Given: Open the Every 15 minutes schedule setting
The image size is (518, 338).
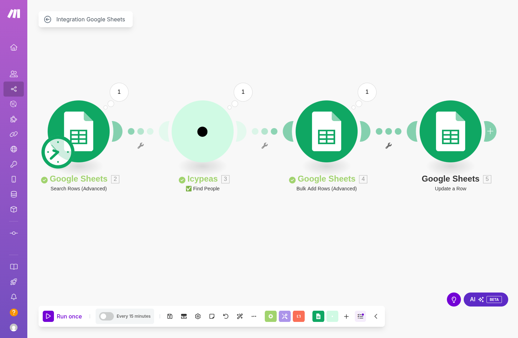Looking at the screenshot, I should click(133, 316).
